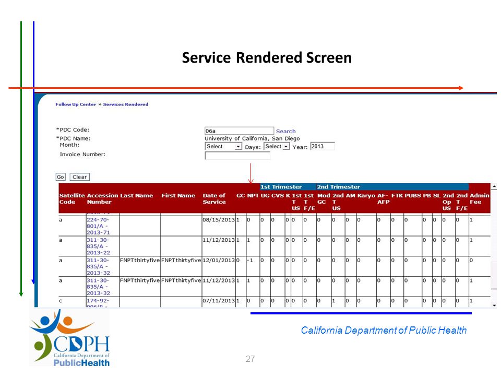Focus the Year field showing 2013
Viewport: 501px width, 376px height.
323,146
